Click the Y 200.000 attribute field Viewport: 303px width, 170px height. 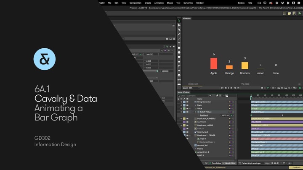click(151, 54)
